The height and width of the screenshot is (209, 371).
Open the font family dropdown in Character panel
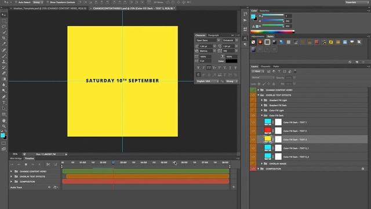coord(219,40)
